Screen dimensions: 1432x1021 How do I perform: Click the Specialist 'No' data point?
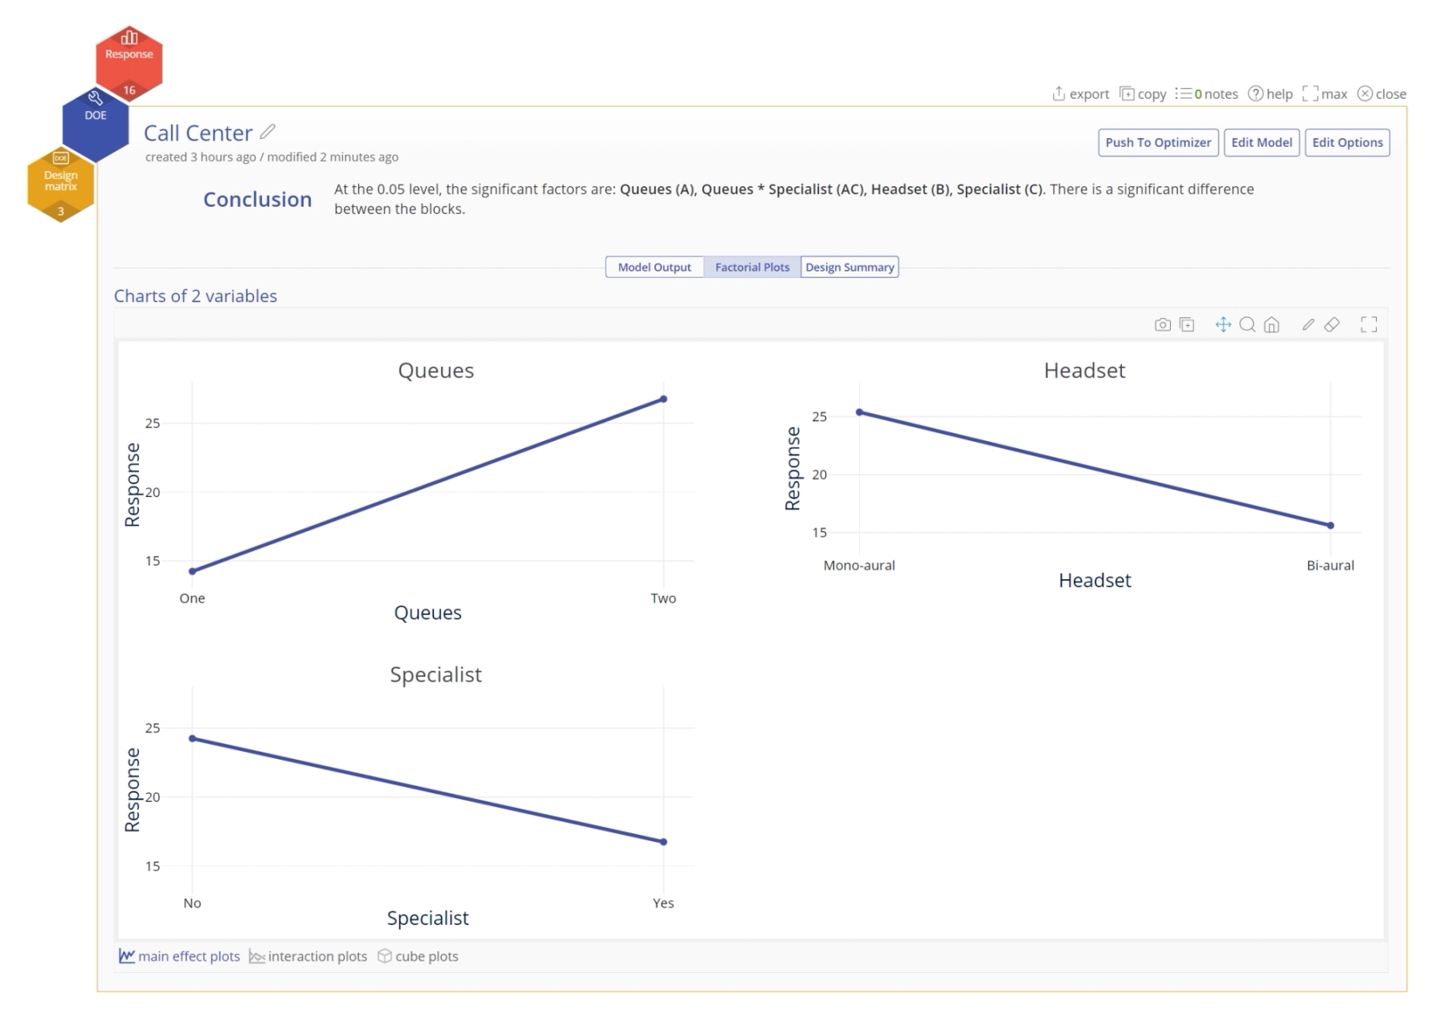(192, 738)
